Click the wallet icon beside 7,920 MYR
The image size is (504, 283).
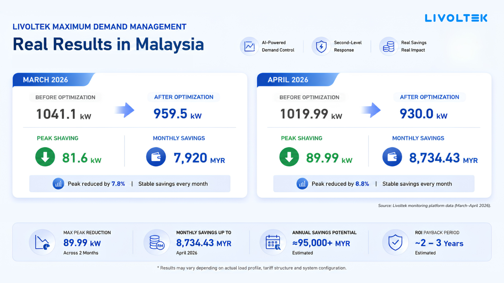coord(156,157)
